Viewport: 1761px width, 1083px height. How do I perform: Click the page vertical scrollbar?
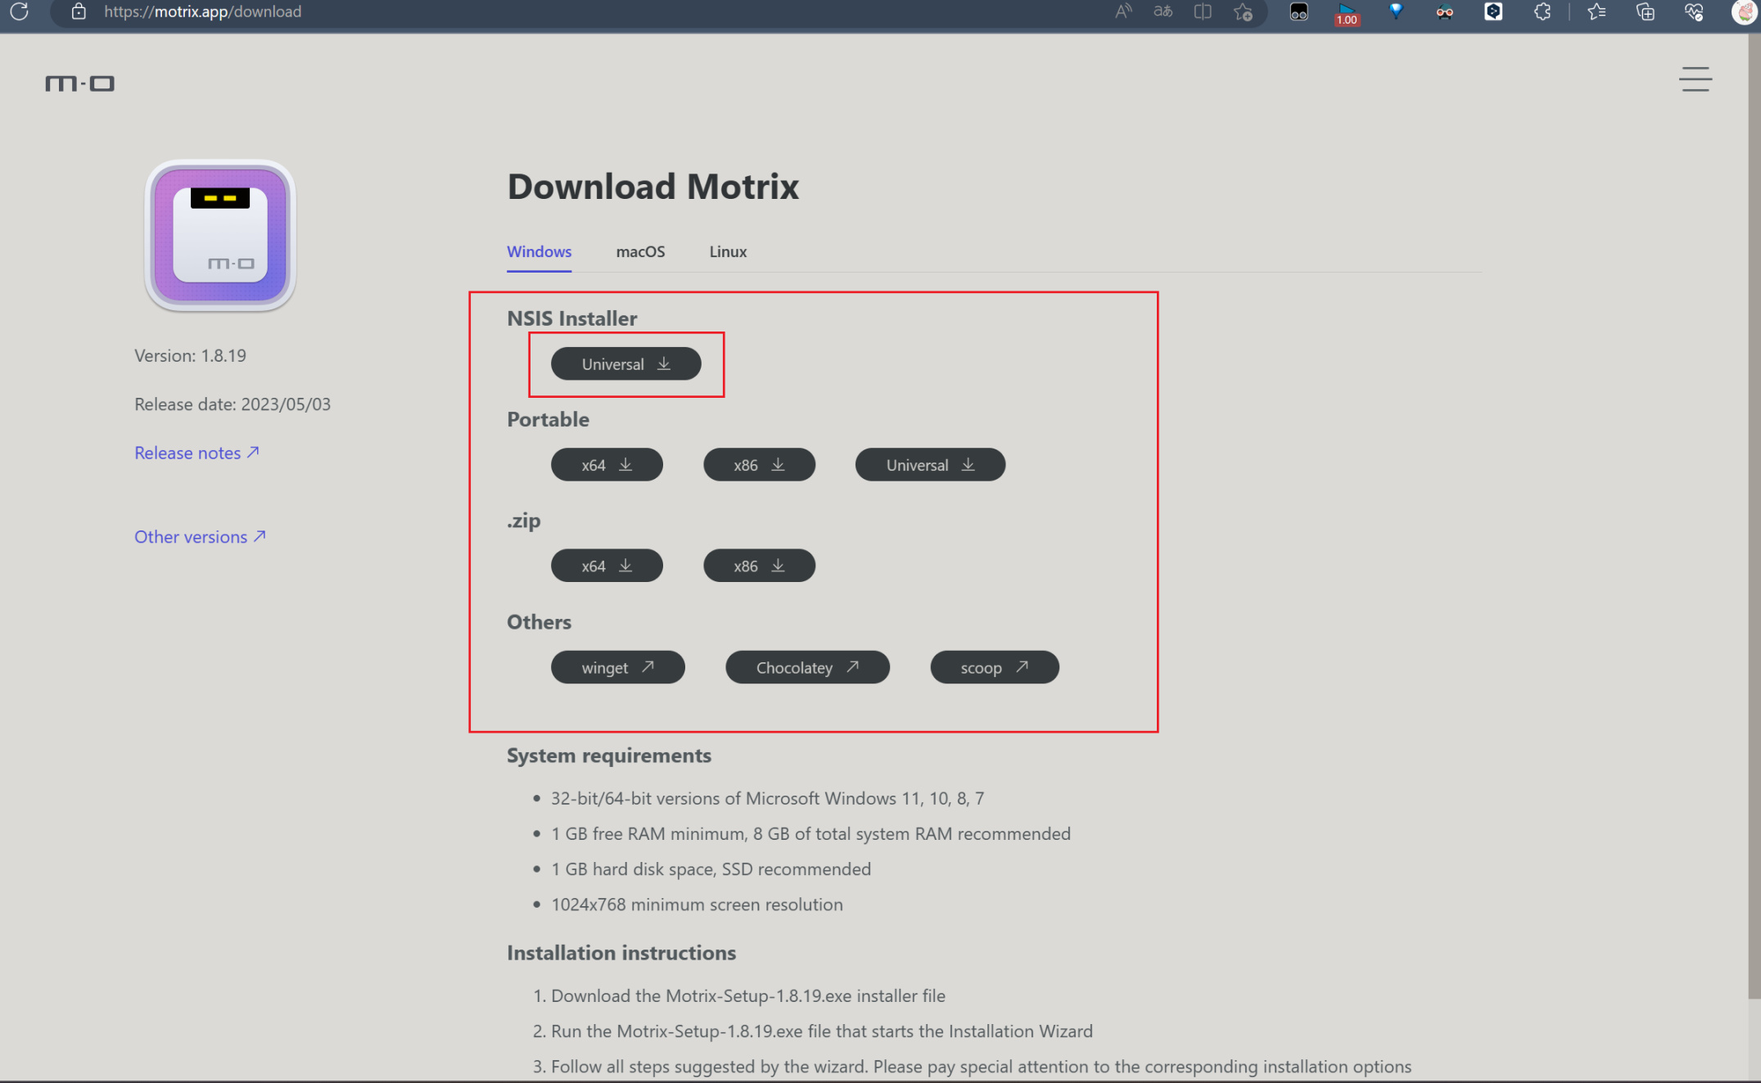point(1754,516)
